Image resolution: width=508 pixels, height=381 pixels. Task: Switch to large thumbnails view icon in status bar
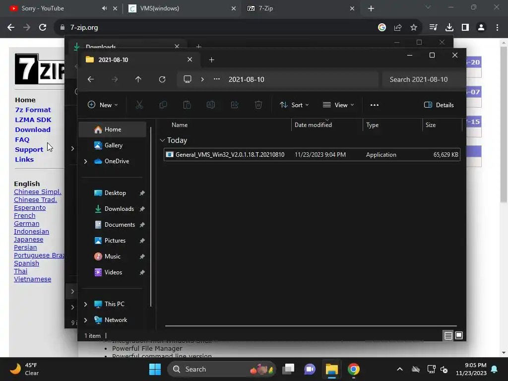459,335
